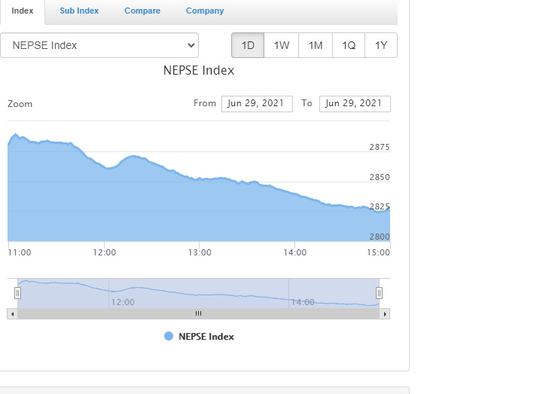The width and height of the screenshot is (543, 394).
Task: Choose the 1Q range button
Action: [349, 45]
